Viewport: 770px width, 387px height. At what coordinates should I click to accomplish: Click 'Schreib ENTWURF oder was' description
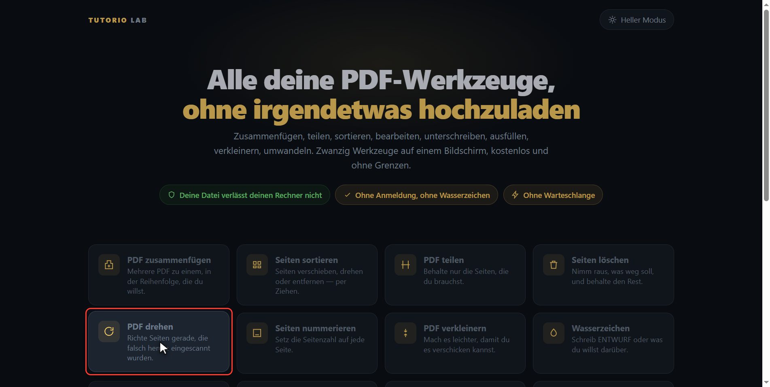617,345
